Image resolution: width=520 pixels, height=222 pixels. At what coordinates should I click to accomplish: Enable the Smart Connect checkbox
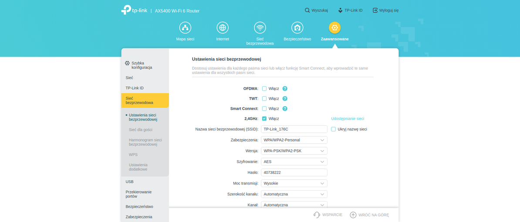coord(264,108)
